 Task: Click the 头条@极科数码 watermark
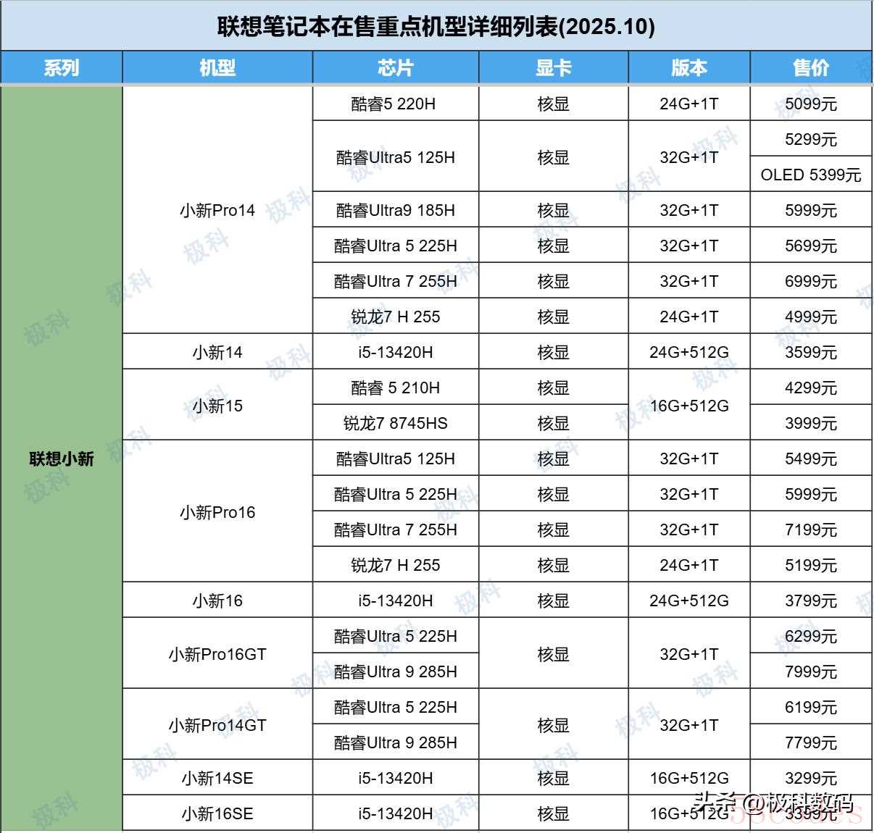click(772, 803)
